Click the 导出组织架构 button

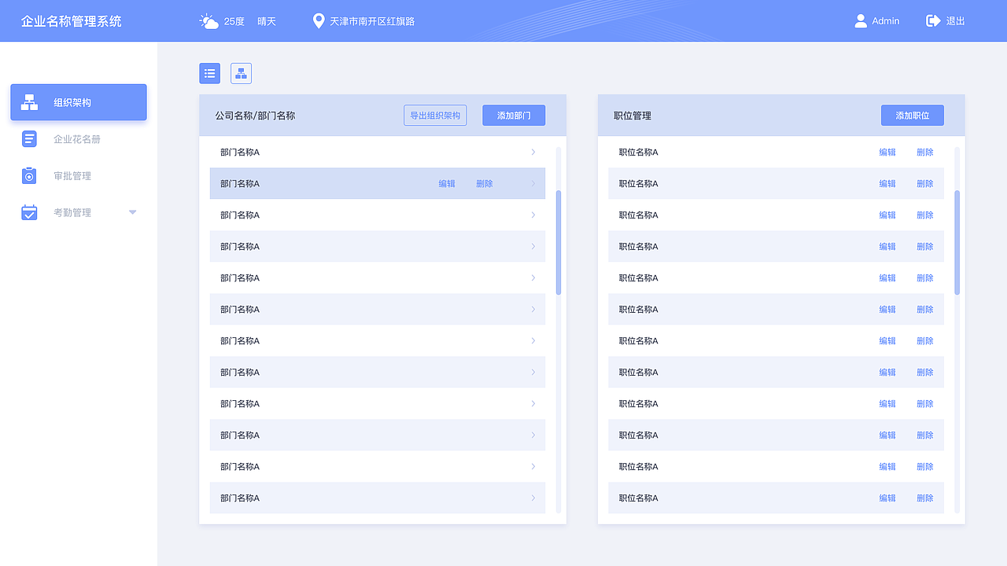pos(435,116)
